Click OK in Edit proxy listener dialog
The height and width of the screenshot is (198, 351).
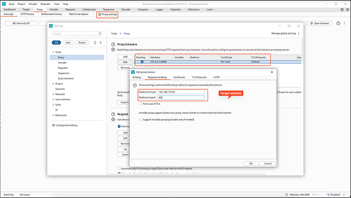pyautogui.click(x=251, y=163)
